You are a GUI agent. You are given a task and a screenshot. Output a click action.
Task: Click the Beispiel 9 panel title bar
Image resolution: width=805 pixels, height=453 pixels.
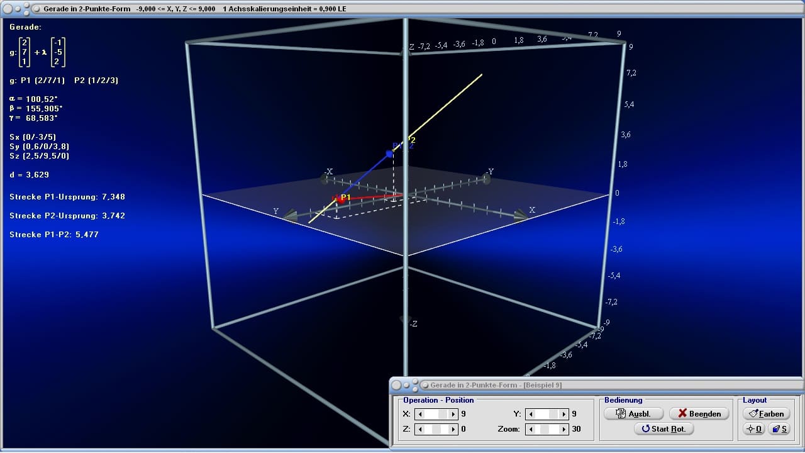pyautogui.click(x=597, y=384)
